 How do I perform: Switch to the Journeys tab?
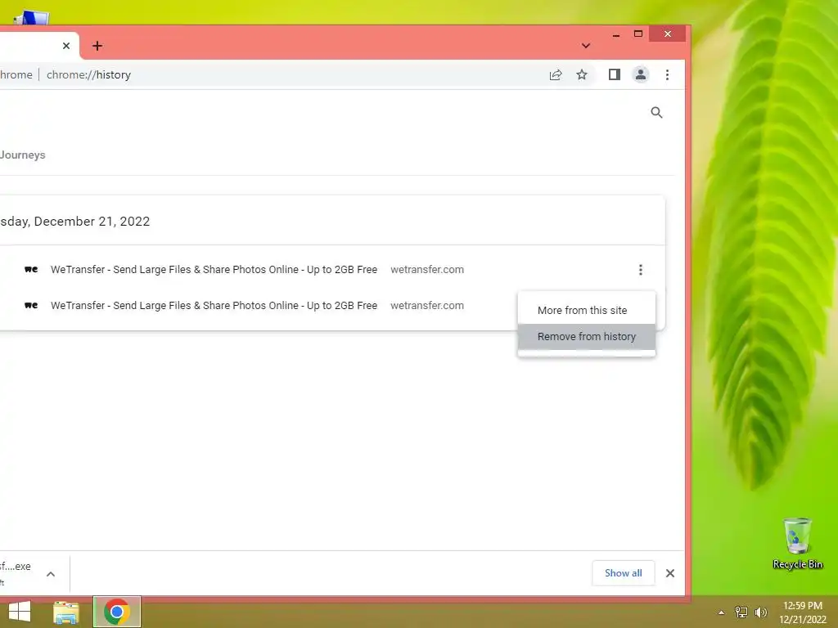[x=22, y=155]
